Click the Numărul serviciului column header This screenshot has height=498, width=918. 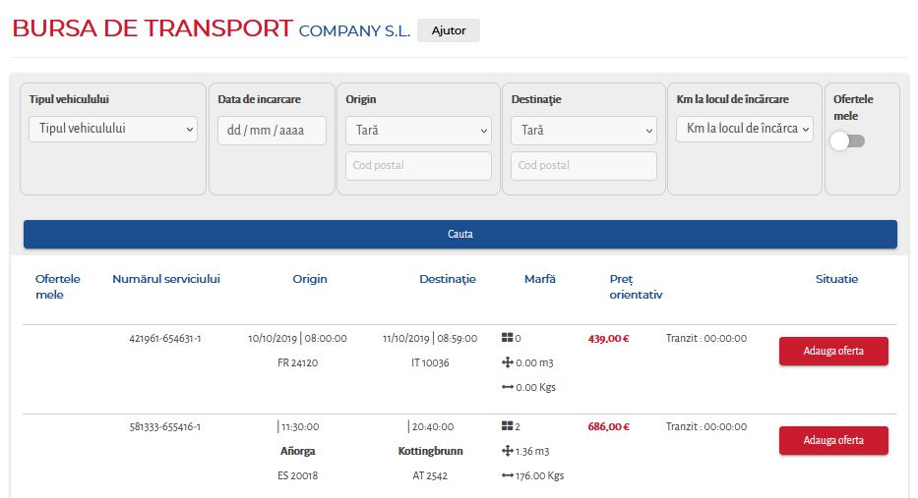[166, 279]
